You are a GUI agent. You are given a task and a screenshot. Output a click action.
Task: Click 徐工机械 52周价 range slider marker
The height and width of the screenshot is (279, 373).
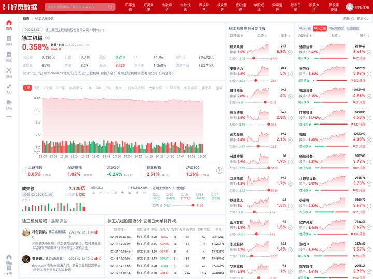click(x=192, y=205)
